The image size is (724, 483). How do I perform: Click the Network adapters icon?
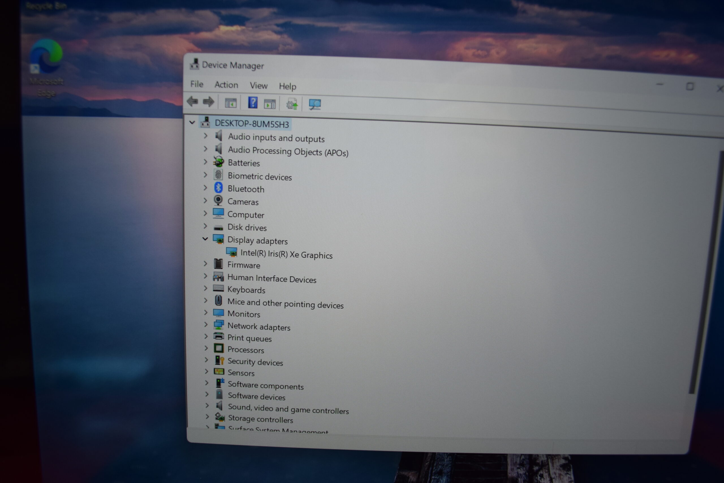[x=219, y=325]
